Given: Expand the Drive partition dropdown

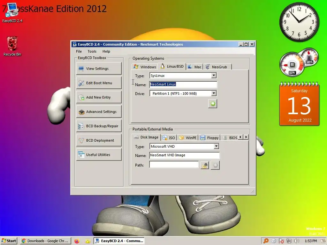Looking at the screenshot, I should (214, 93).
